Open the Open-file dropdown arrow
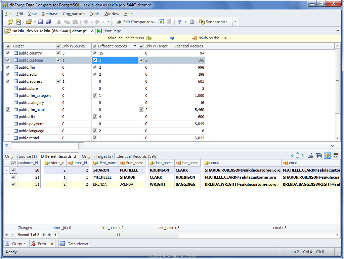 click(x=35, y=22)
